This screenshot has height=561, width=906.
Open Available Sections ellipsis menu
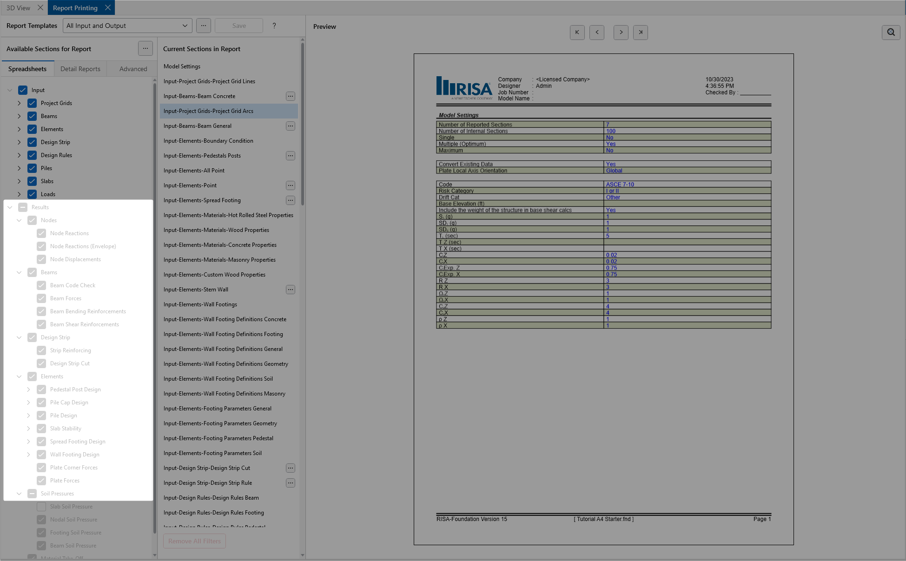[x=145, y=48]
